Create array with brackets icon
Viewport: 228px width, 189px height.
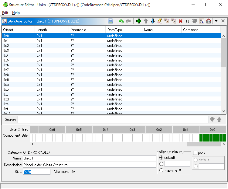pyautogui.click(x=188, y=21)
